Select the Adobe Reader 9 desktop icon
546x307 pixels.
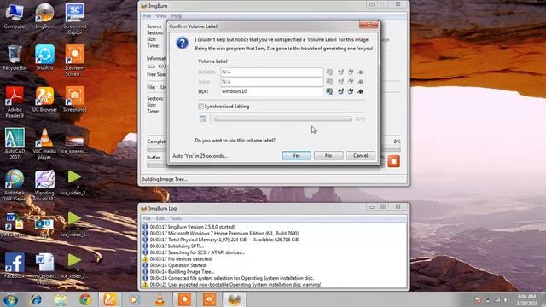[x=15, y=102]
